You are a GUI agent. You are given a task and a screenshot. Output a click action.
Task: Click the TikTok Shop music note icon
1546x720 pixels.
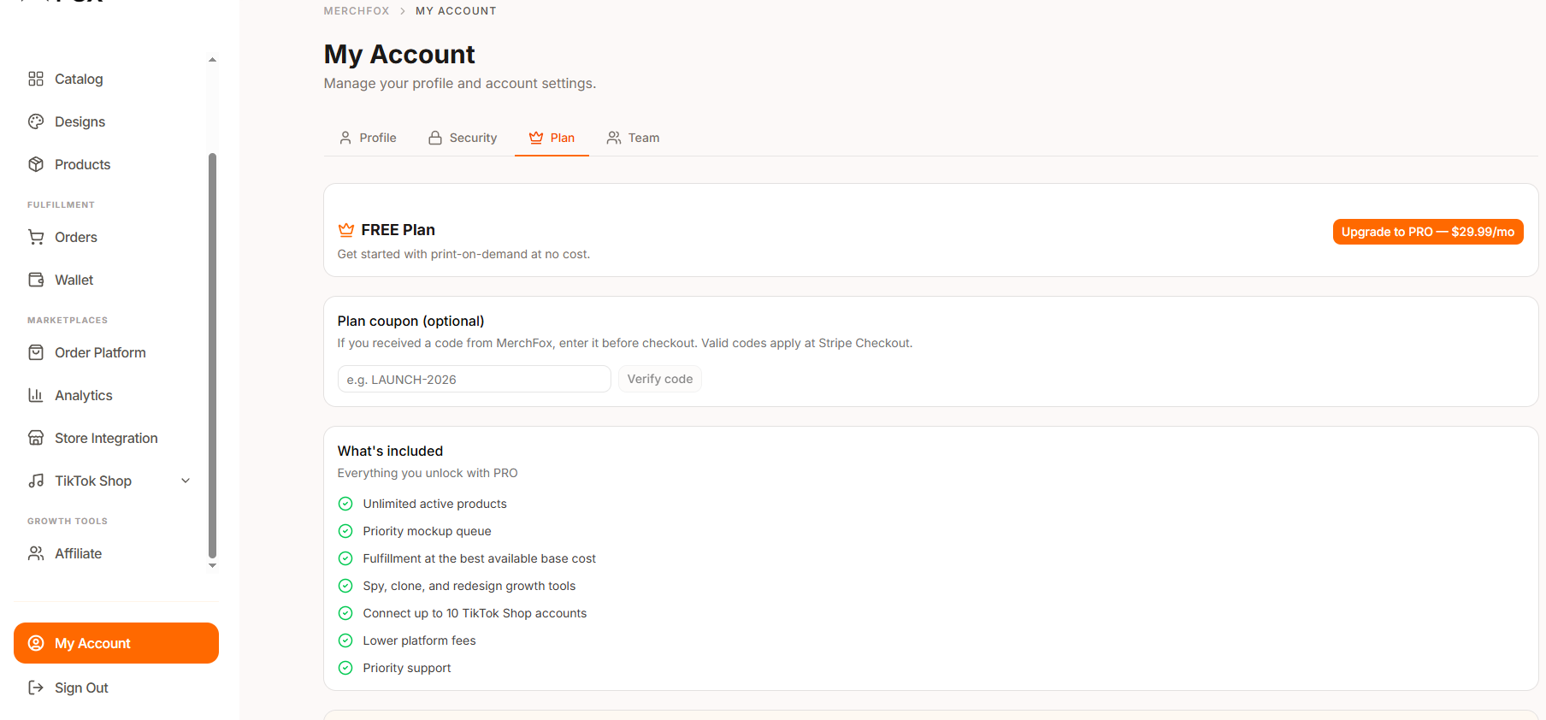click(36, 481)
